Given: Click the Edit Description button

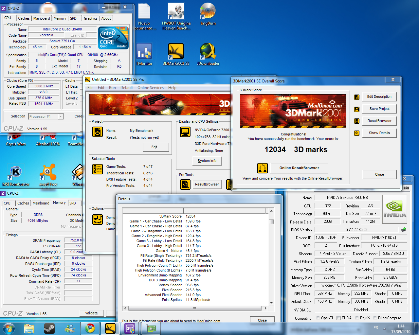Looking at the screenshot, I should click(x=379, y=97).
